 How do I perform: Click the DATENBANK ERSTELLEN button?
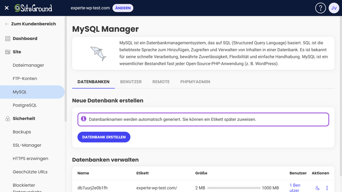(104, 137)
